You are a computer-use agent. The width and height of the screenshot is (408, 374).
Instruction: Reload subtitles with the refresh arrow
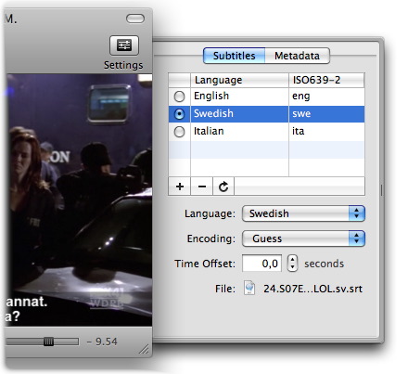(x=223, y=187)
